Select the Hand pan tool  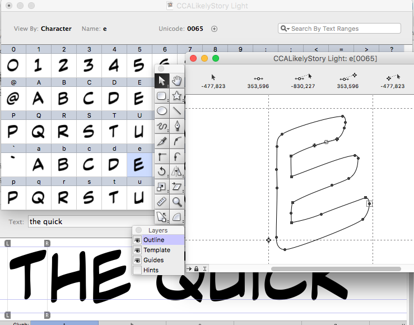(x=177, y=81)
